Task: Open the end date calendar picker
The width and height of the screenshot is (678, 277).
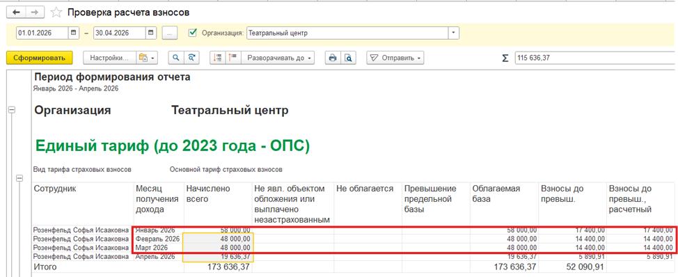Action: pyautogui.click(x=151, y=33)
